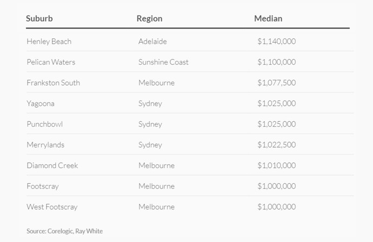Click the Suburb column header
This screenshot has width=373, height=242.
pyautogui.click(x=39, y=18)
